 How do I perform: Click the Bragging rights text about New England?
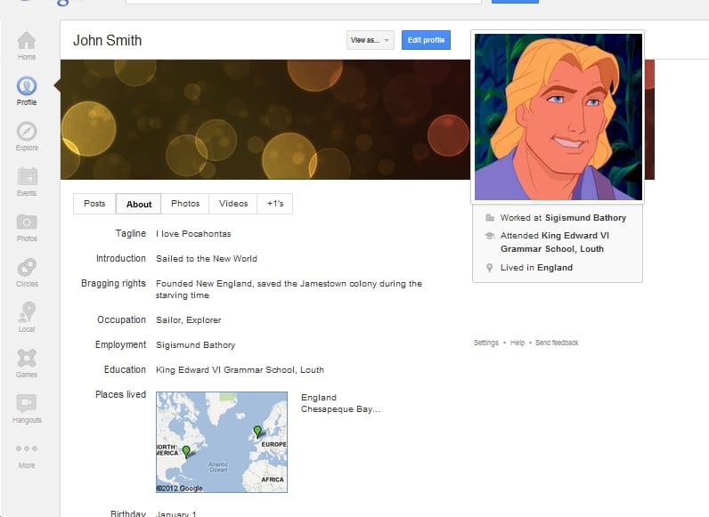tap(289, 289)
